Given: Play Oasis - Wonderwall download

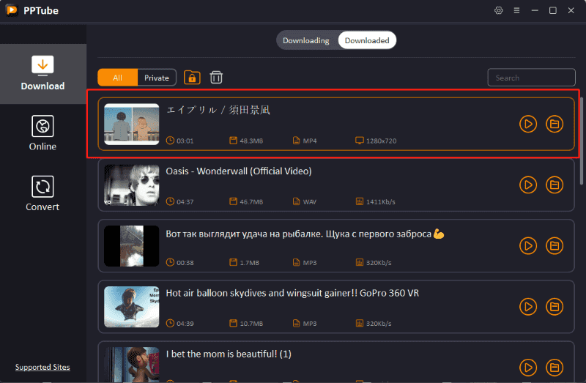Looking at the screenshot, I should [x=528, y=185].
